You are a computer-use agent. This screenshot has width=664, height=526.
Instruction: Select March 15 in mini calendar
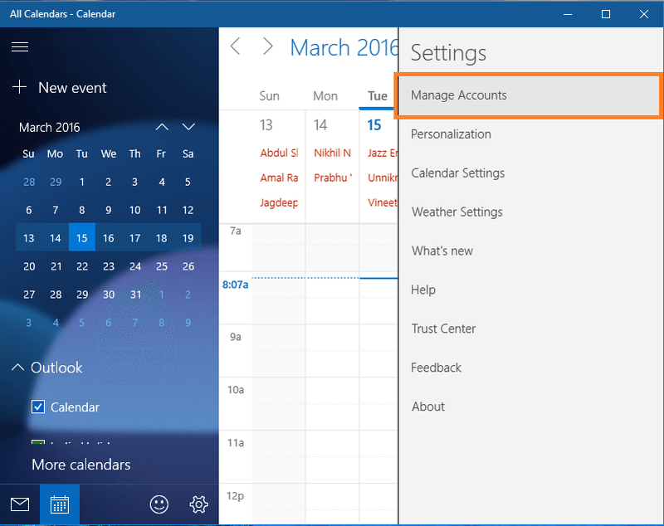pos(81,238)
